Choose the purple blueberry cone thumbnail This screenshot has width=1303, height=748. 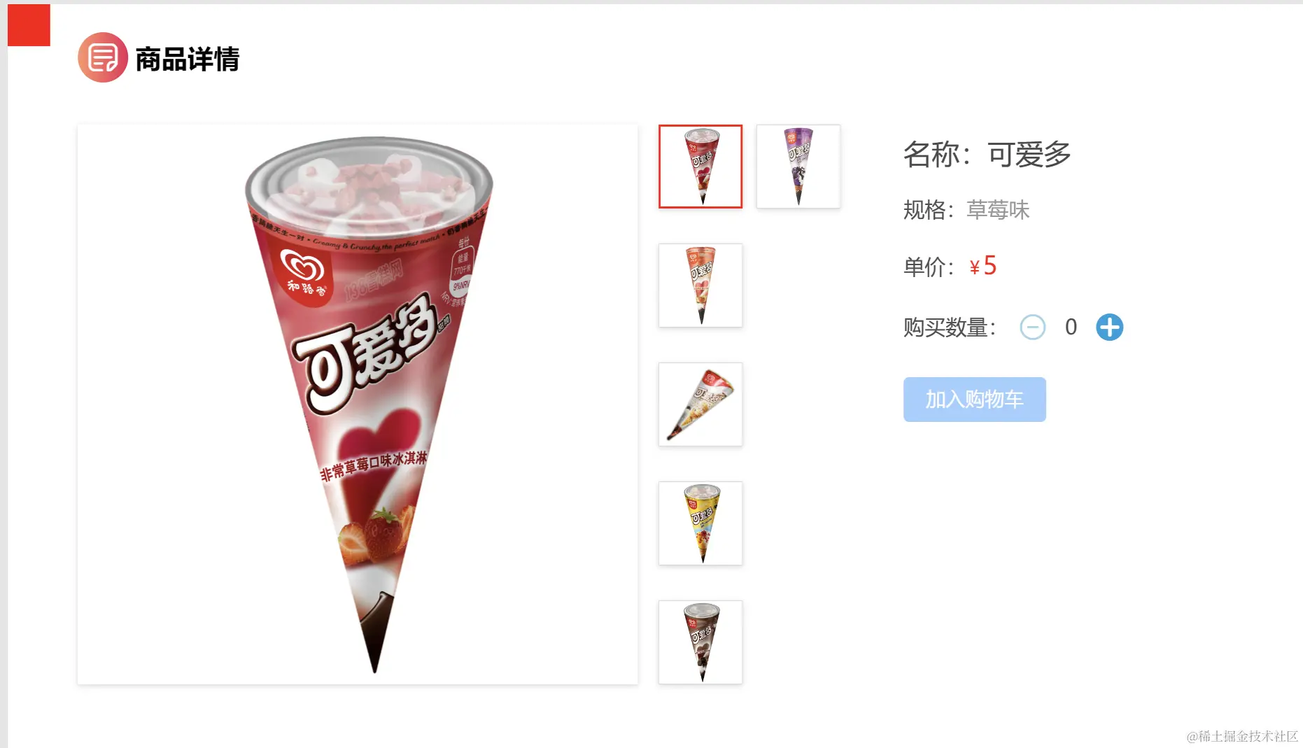[x=798, y=167]
